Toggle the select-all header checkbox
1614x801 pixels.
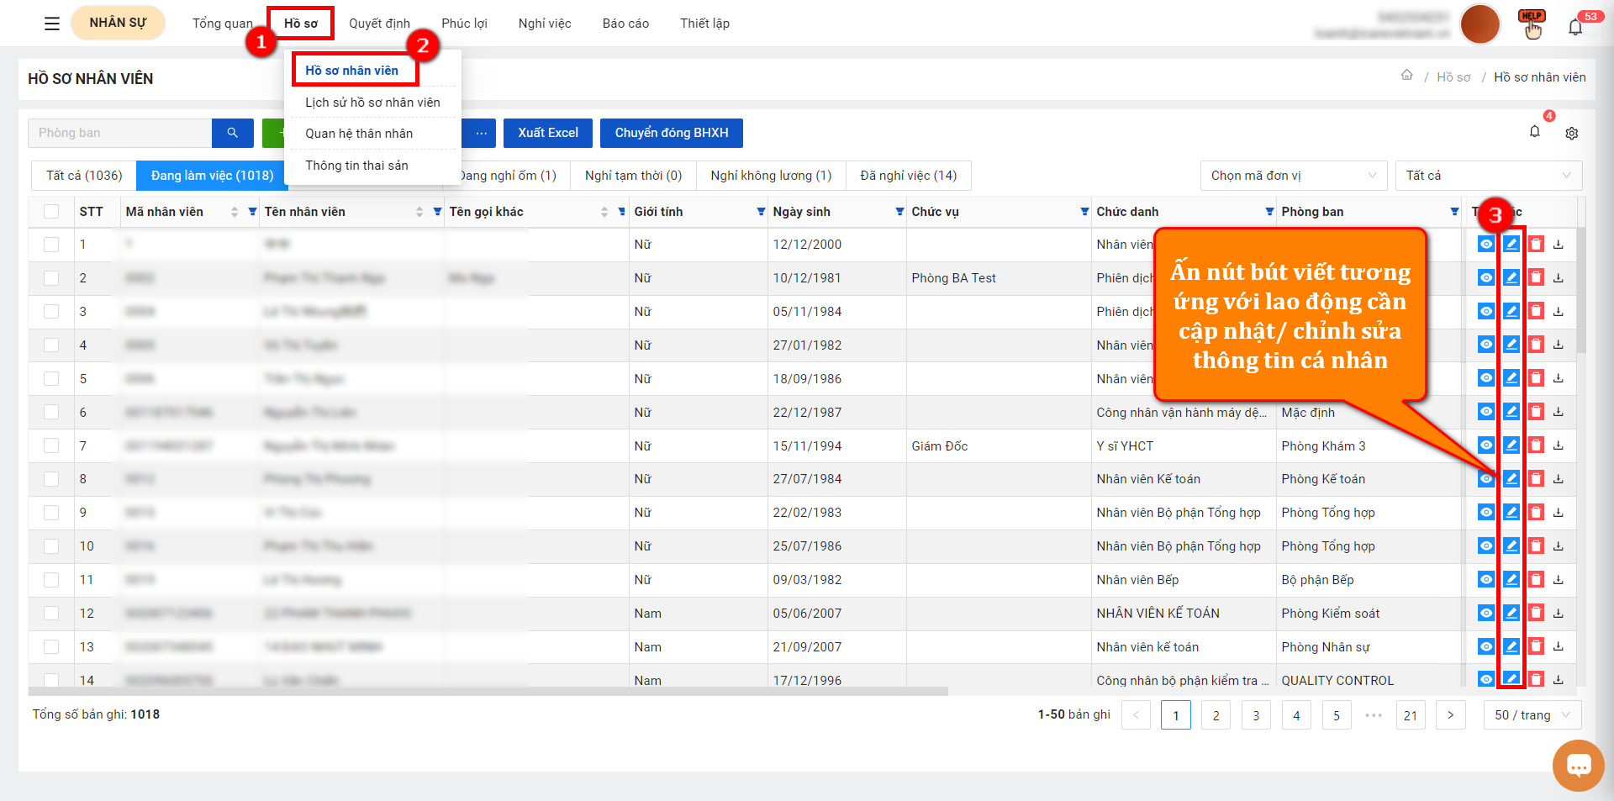[51, 212]
